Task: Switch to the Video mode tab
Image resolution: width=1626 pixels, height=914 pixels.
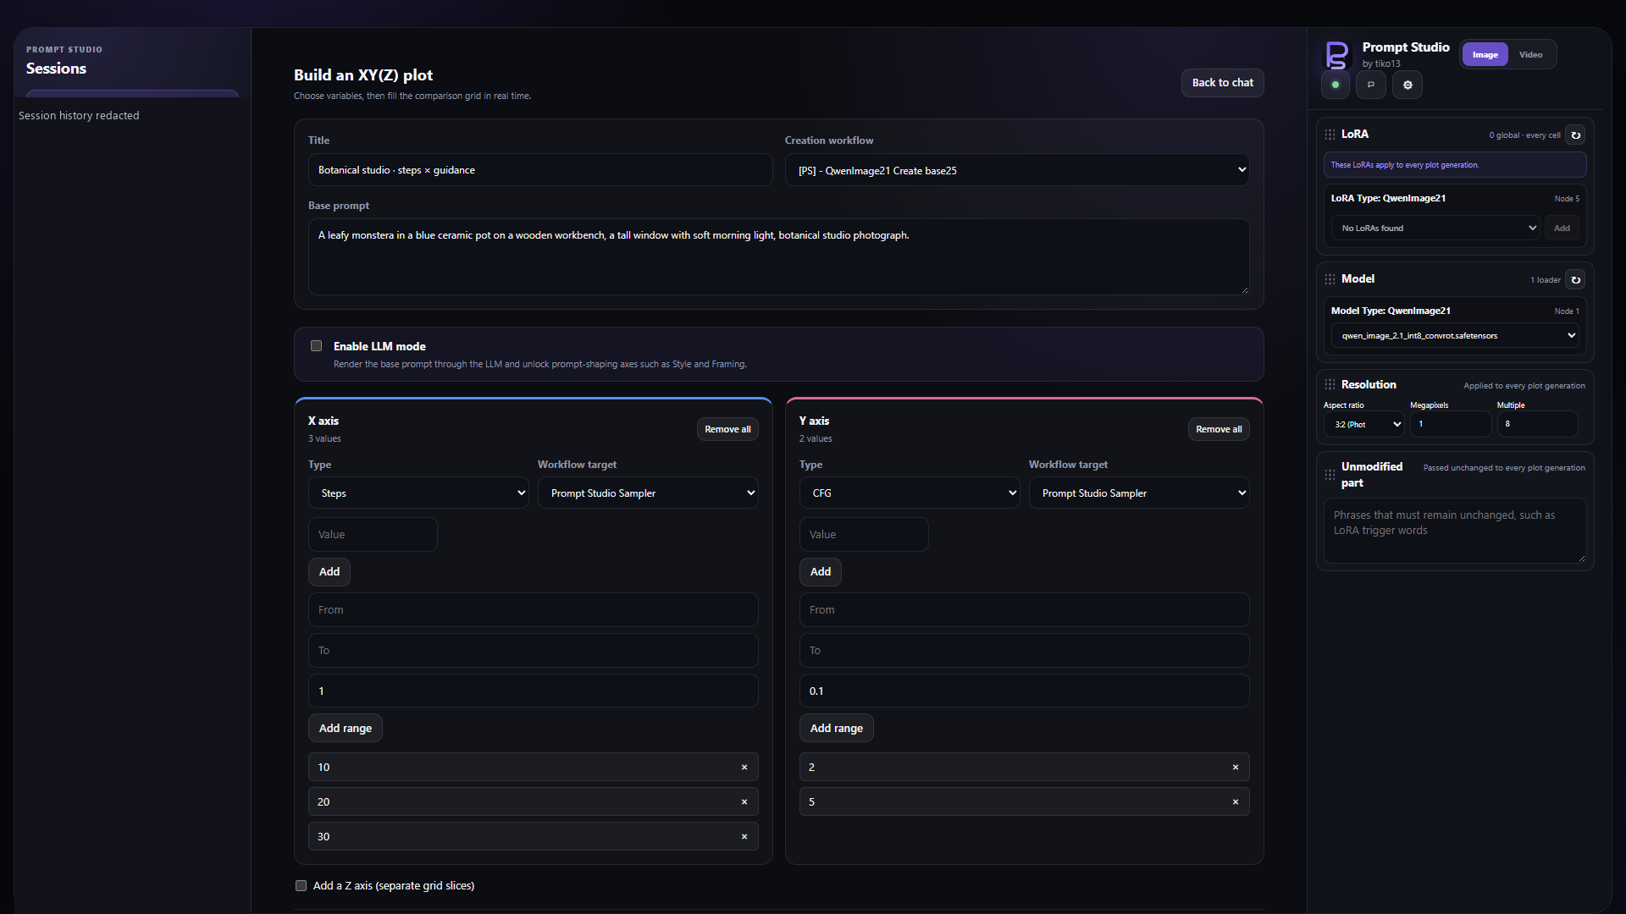Action: tap(1530, 55)
